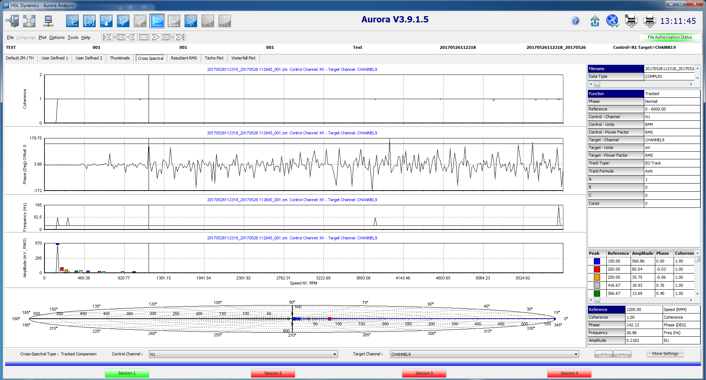Jump to first record navigation arrow
Viewport: 706px width, 380px height.
tap(107, 37)
